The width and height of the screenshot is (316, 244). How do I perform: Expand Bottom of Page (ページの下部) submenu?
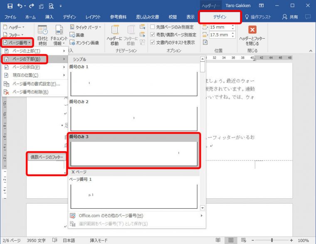35,59
